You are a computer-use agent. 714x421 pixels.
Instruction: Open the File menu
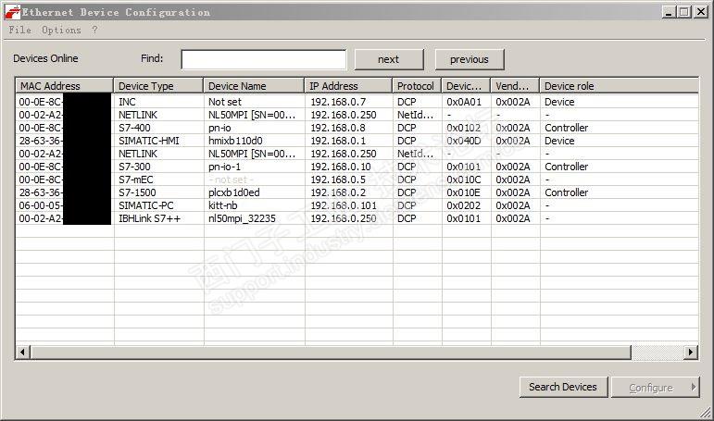click(20, 30)
